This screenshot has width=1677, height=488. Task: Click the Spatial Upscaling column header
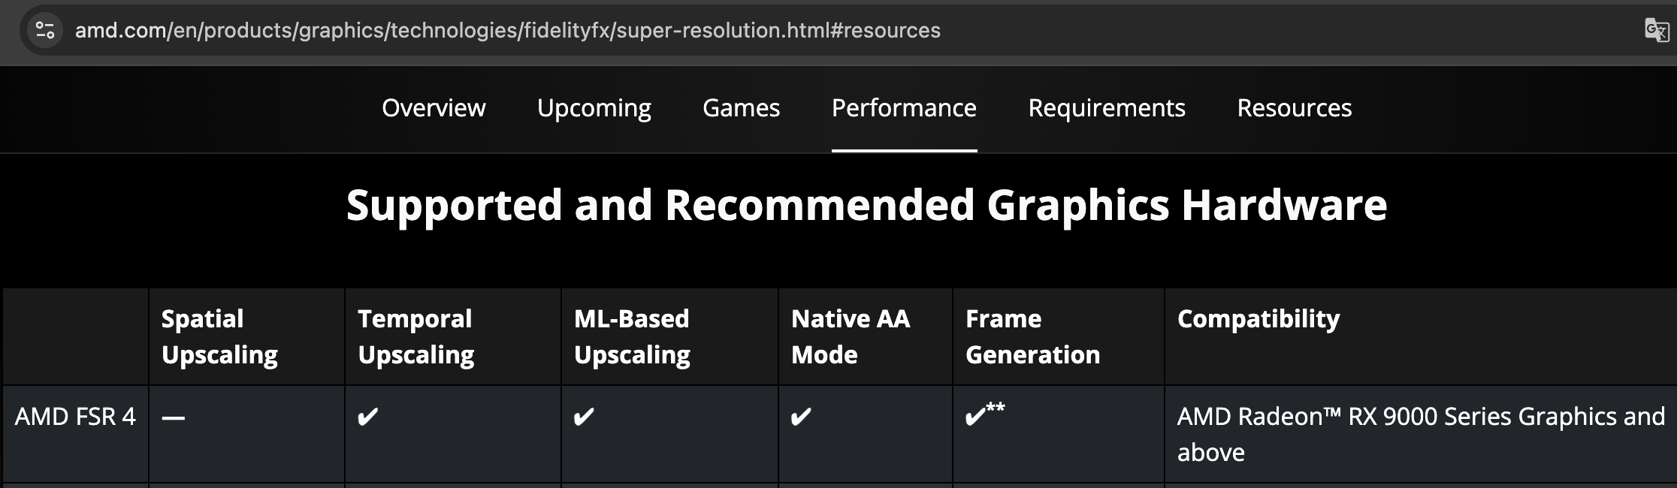point(219,336)
